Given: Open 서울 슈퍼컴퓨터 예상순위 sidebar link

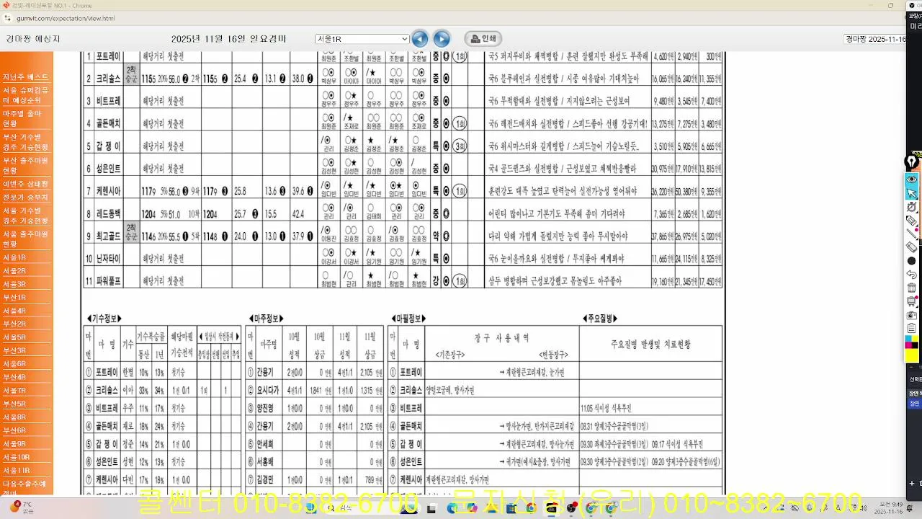Looking at the screenshot, I should pyautogui.click(x=26, y=95).
